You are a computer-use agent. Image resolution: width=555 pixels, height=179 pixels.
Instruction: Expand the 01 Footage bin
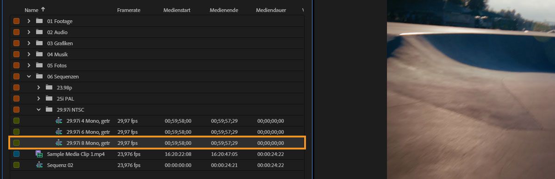[x=29, y=21]
